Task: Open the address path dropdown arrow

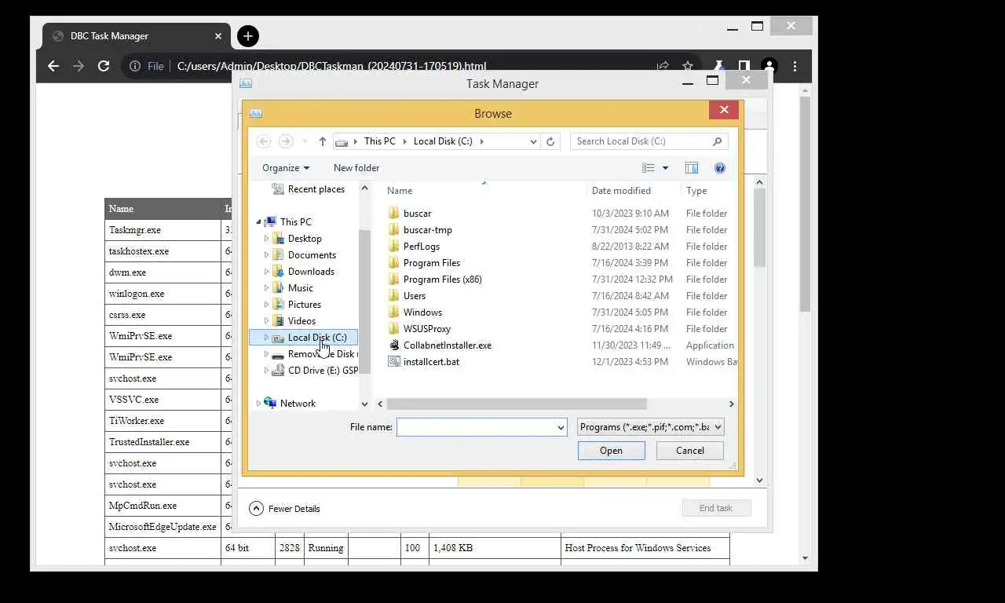Action: (533, 141)
